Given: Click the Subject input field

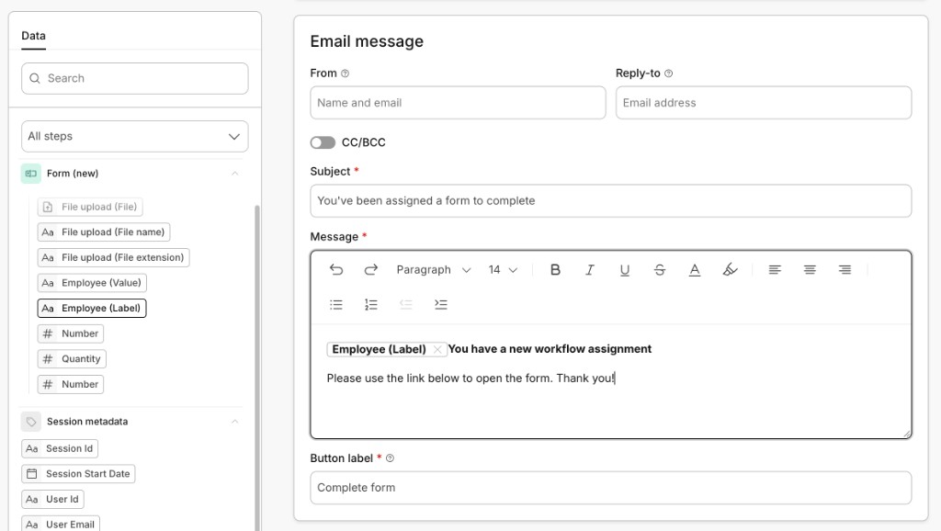Looking at the screenshot, I should pos(611,201).
